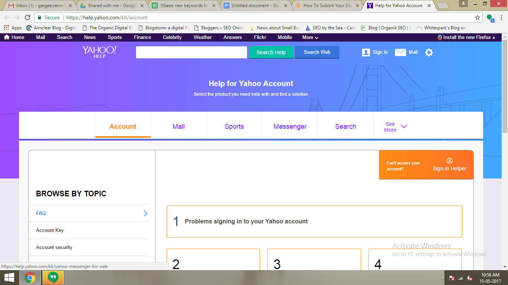Open the Sign-in Helper link
Screen dimensions: 508x285
[449, 168]
